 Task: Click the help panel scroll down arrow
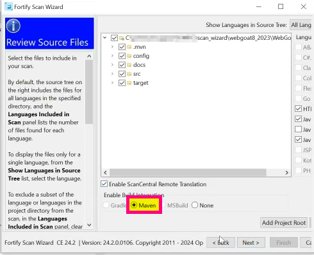coord(89,225)
